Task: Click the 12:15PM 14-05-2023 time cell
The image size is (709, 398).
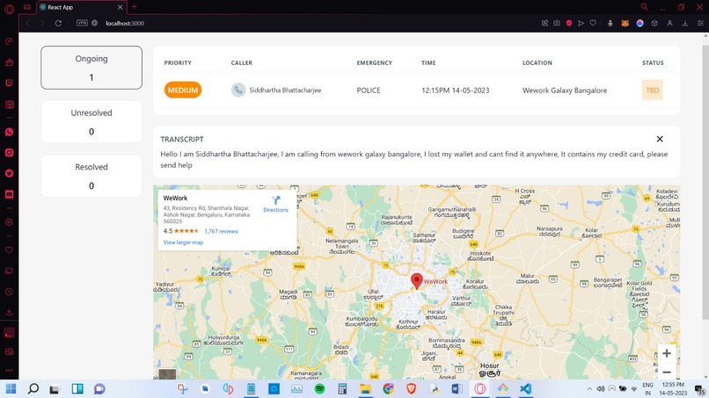Action: (456, 90)
